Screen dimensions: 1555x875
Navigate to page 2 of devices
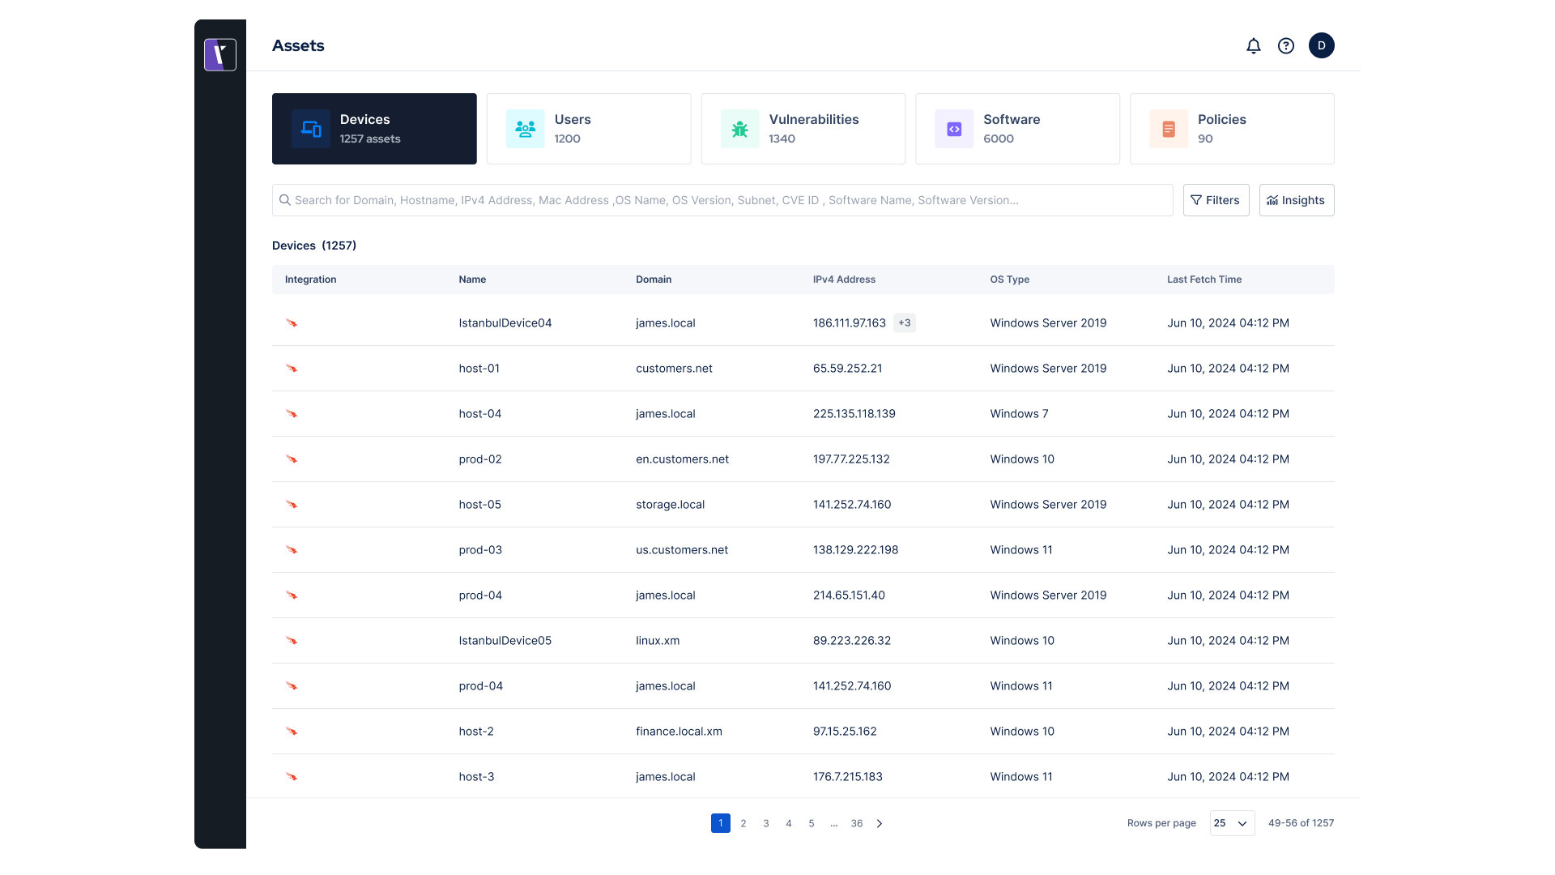[x=743, y=822]
